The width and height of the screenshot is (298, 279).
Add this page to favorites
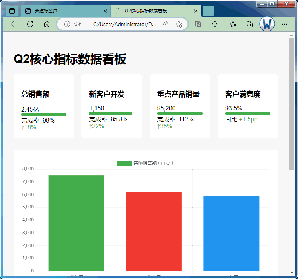(x=179, y=24)
